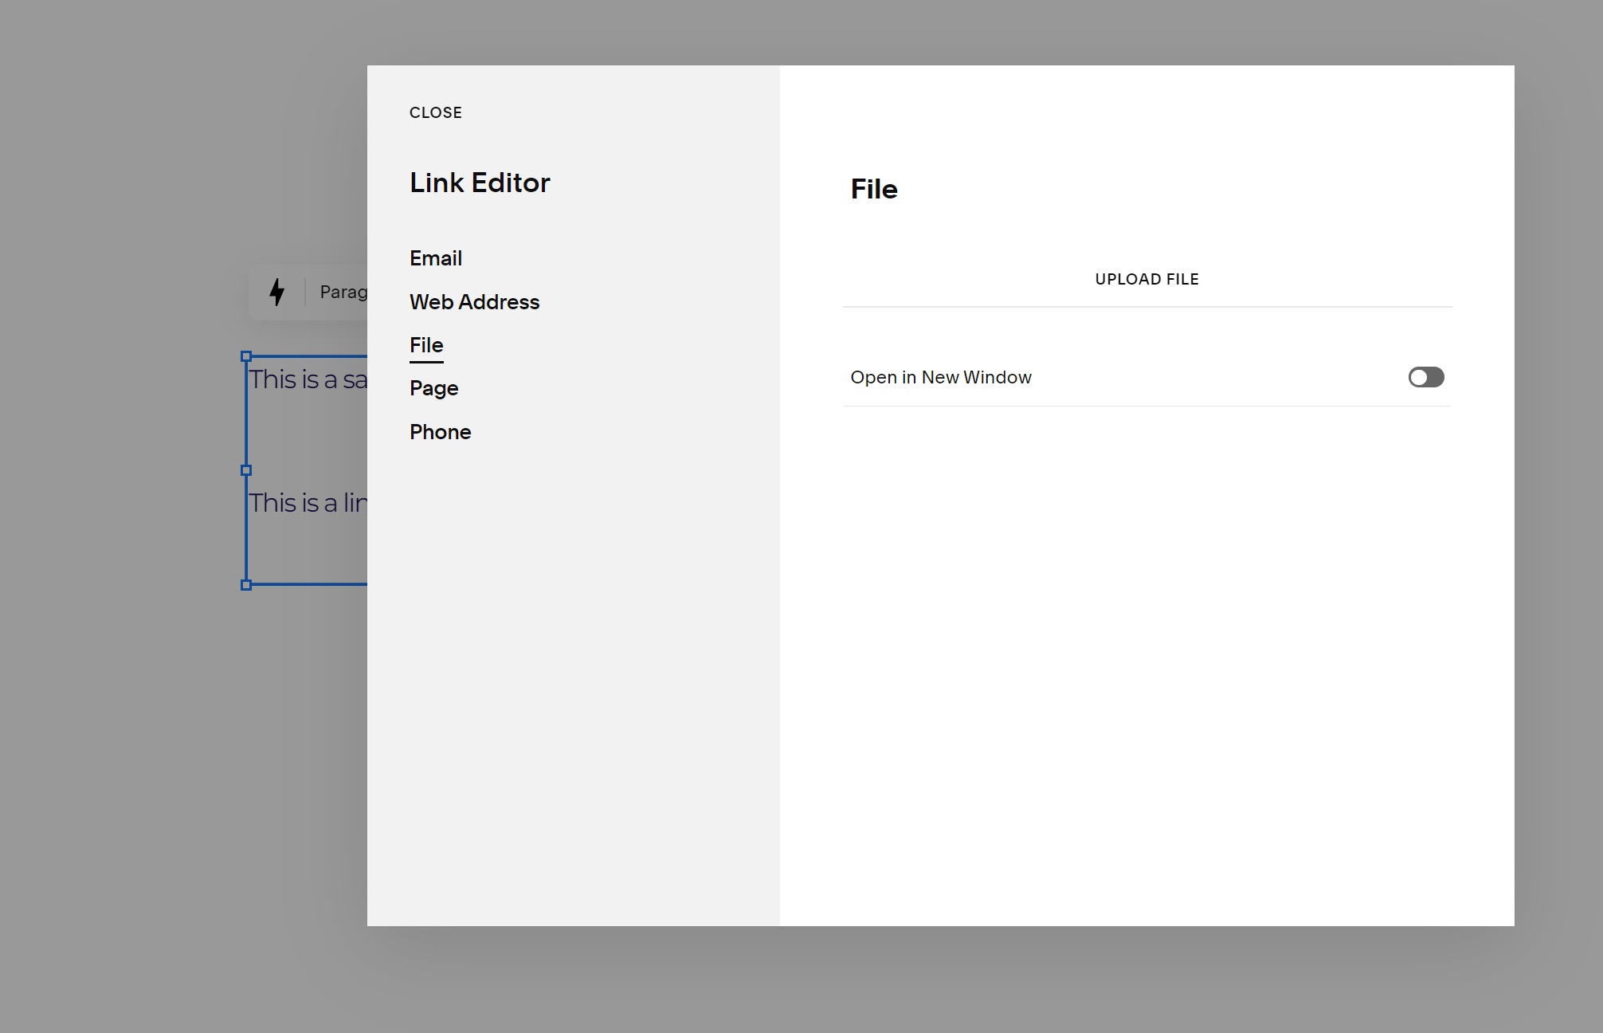This screenshot has width=1603, height=1033.
Task: Click the divider between lightning icon and Paragraph label
Action: pyautogui.click(x=304, y=292)
